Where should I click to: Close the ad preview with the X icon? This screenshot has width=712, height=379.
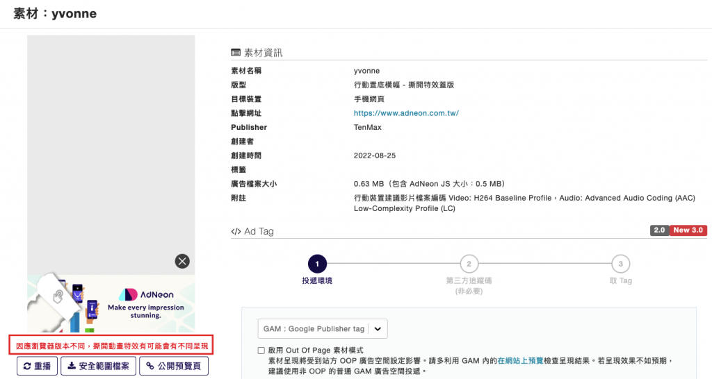tap(182, 261)
